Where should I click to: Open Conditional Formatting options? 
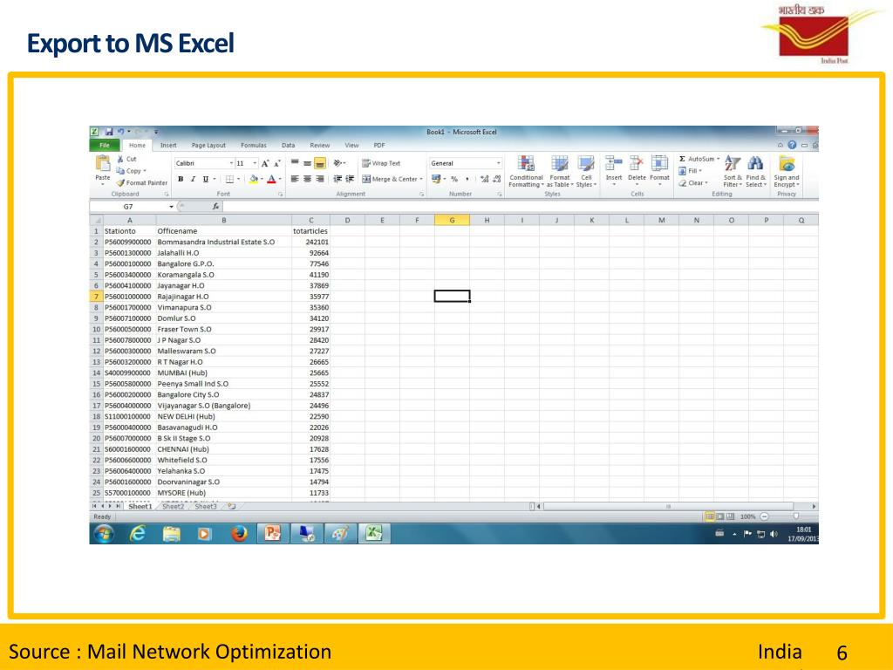pyautogui.click(x=526, y=171)
